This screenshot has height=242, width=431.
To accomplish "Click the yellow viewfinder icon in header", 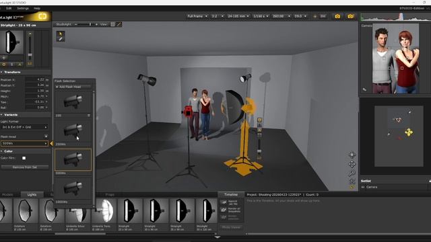I will click(42, 16).
